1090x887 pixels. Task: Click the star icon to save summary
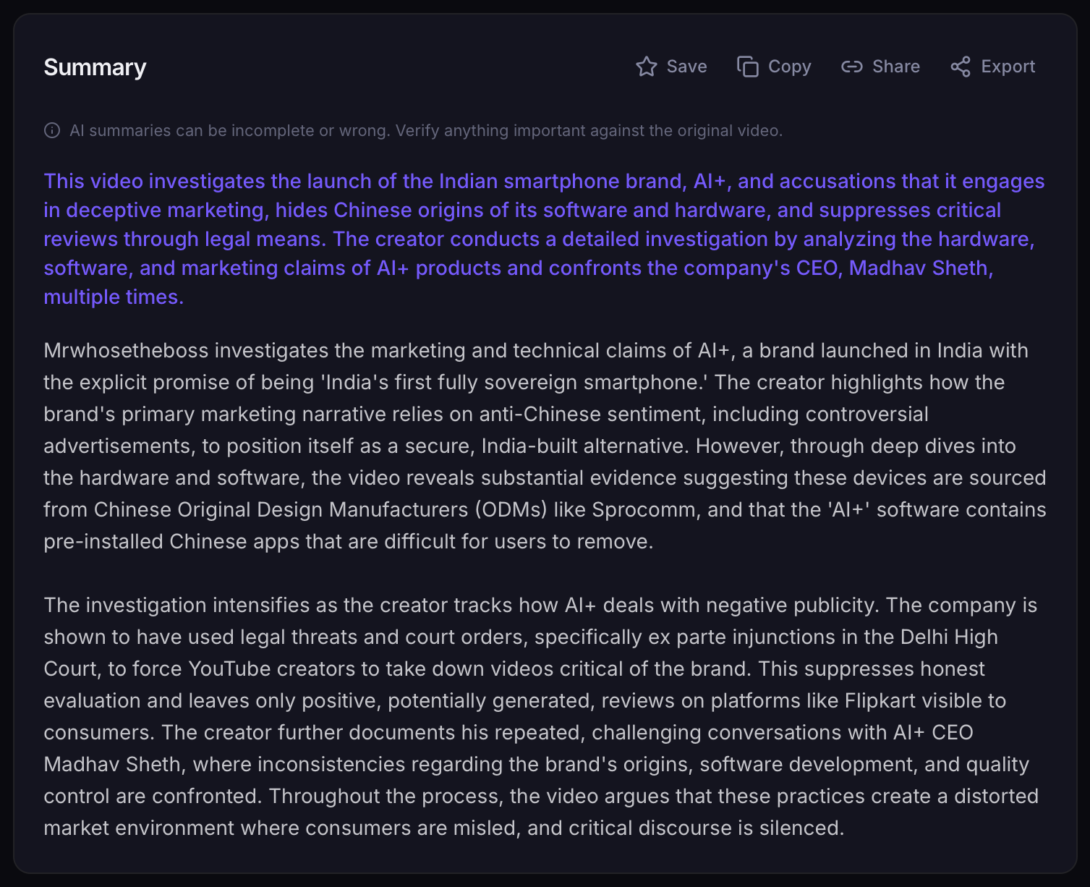647,67
